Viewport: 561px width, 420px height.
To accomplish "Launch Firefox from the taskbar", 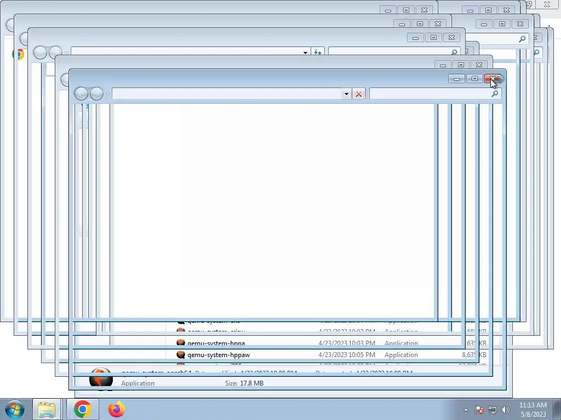I will click(117, 409).
